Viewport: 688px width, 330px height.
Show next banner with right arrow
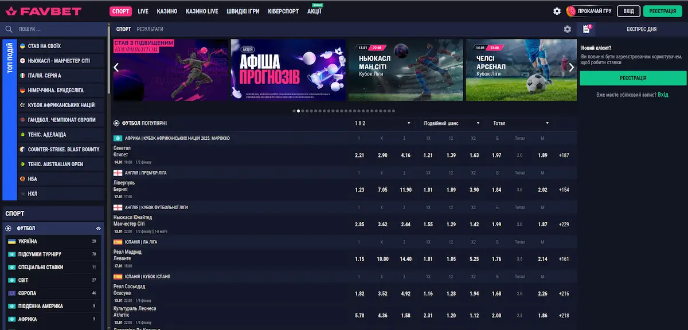(571, 68)
